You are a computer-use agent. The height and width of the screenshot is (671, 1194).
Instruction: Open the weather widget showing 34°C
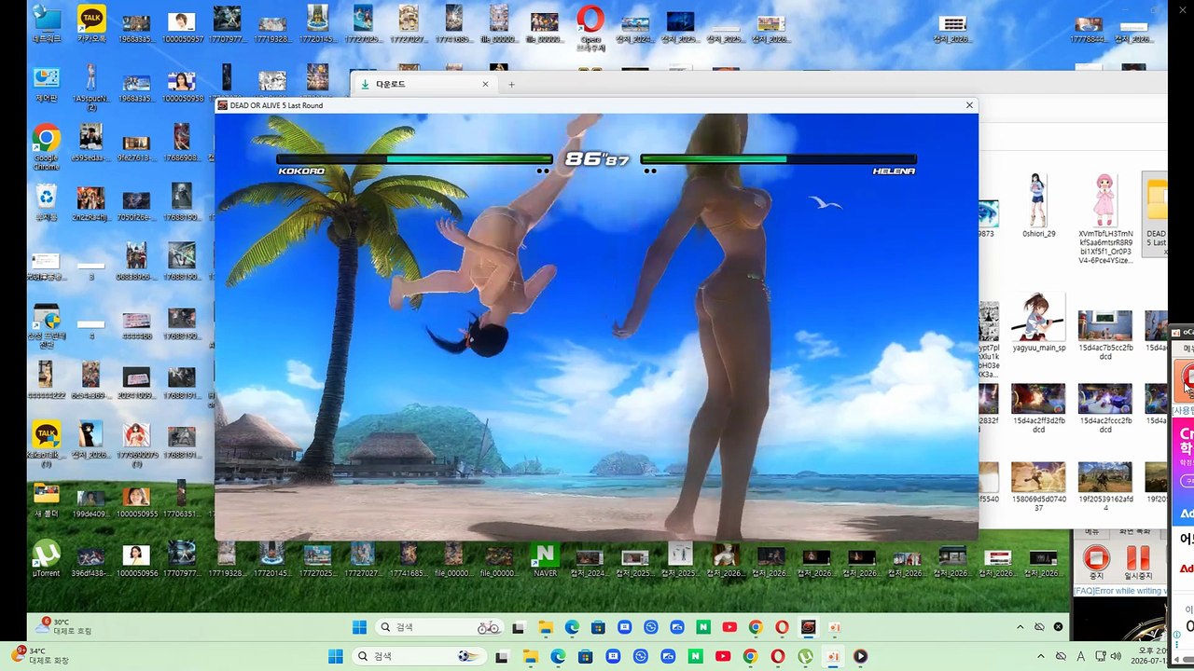[42, 655]
